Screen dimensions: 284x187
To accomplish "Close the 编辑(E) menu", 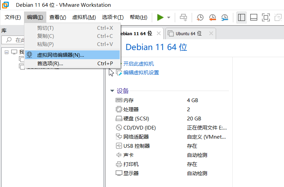I will point(35,17).
